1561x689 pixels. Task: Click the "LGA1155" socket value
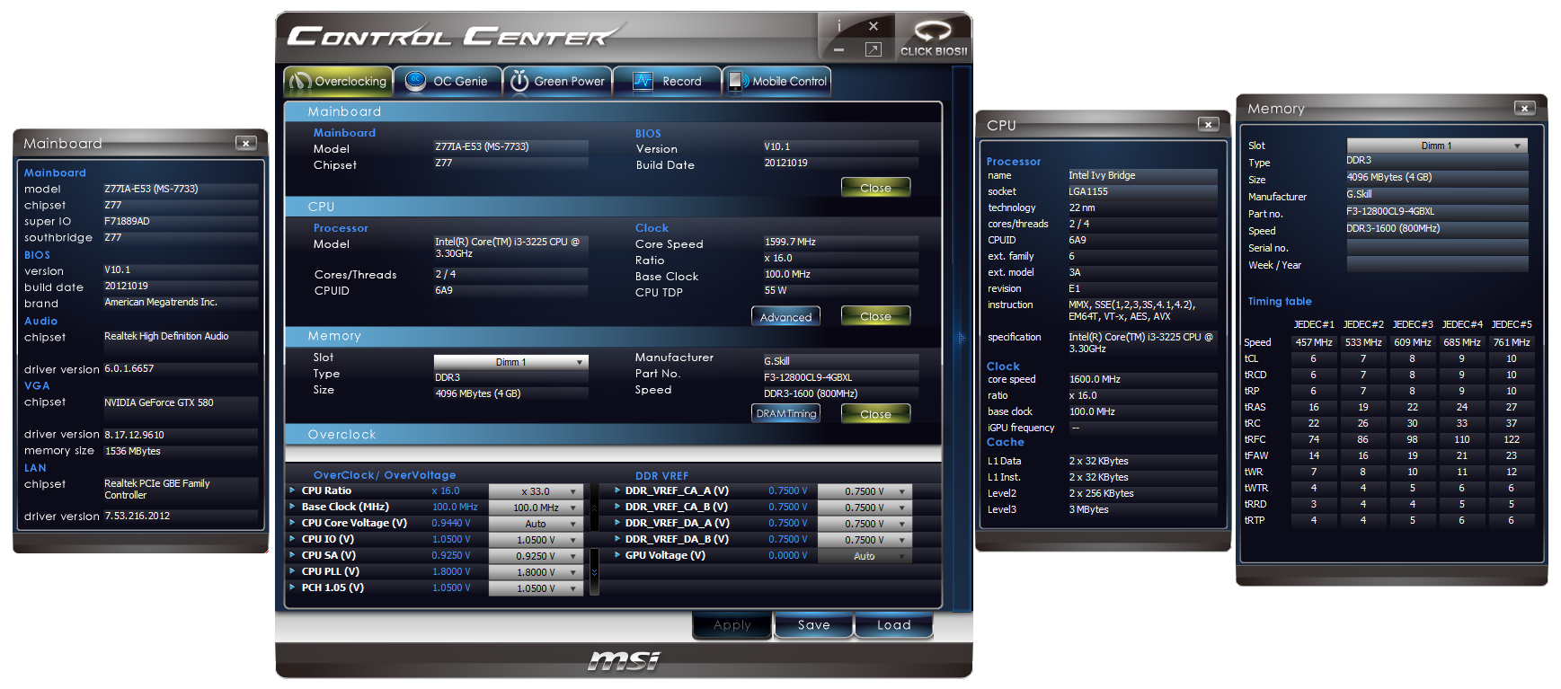coord(1088,191)
